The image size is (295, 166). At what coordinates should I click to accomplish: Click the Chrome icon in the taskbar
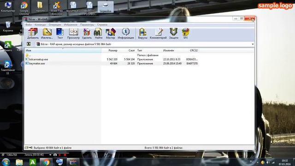46,162
